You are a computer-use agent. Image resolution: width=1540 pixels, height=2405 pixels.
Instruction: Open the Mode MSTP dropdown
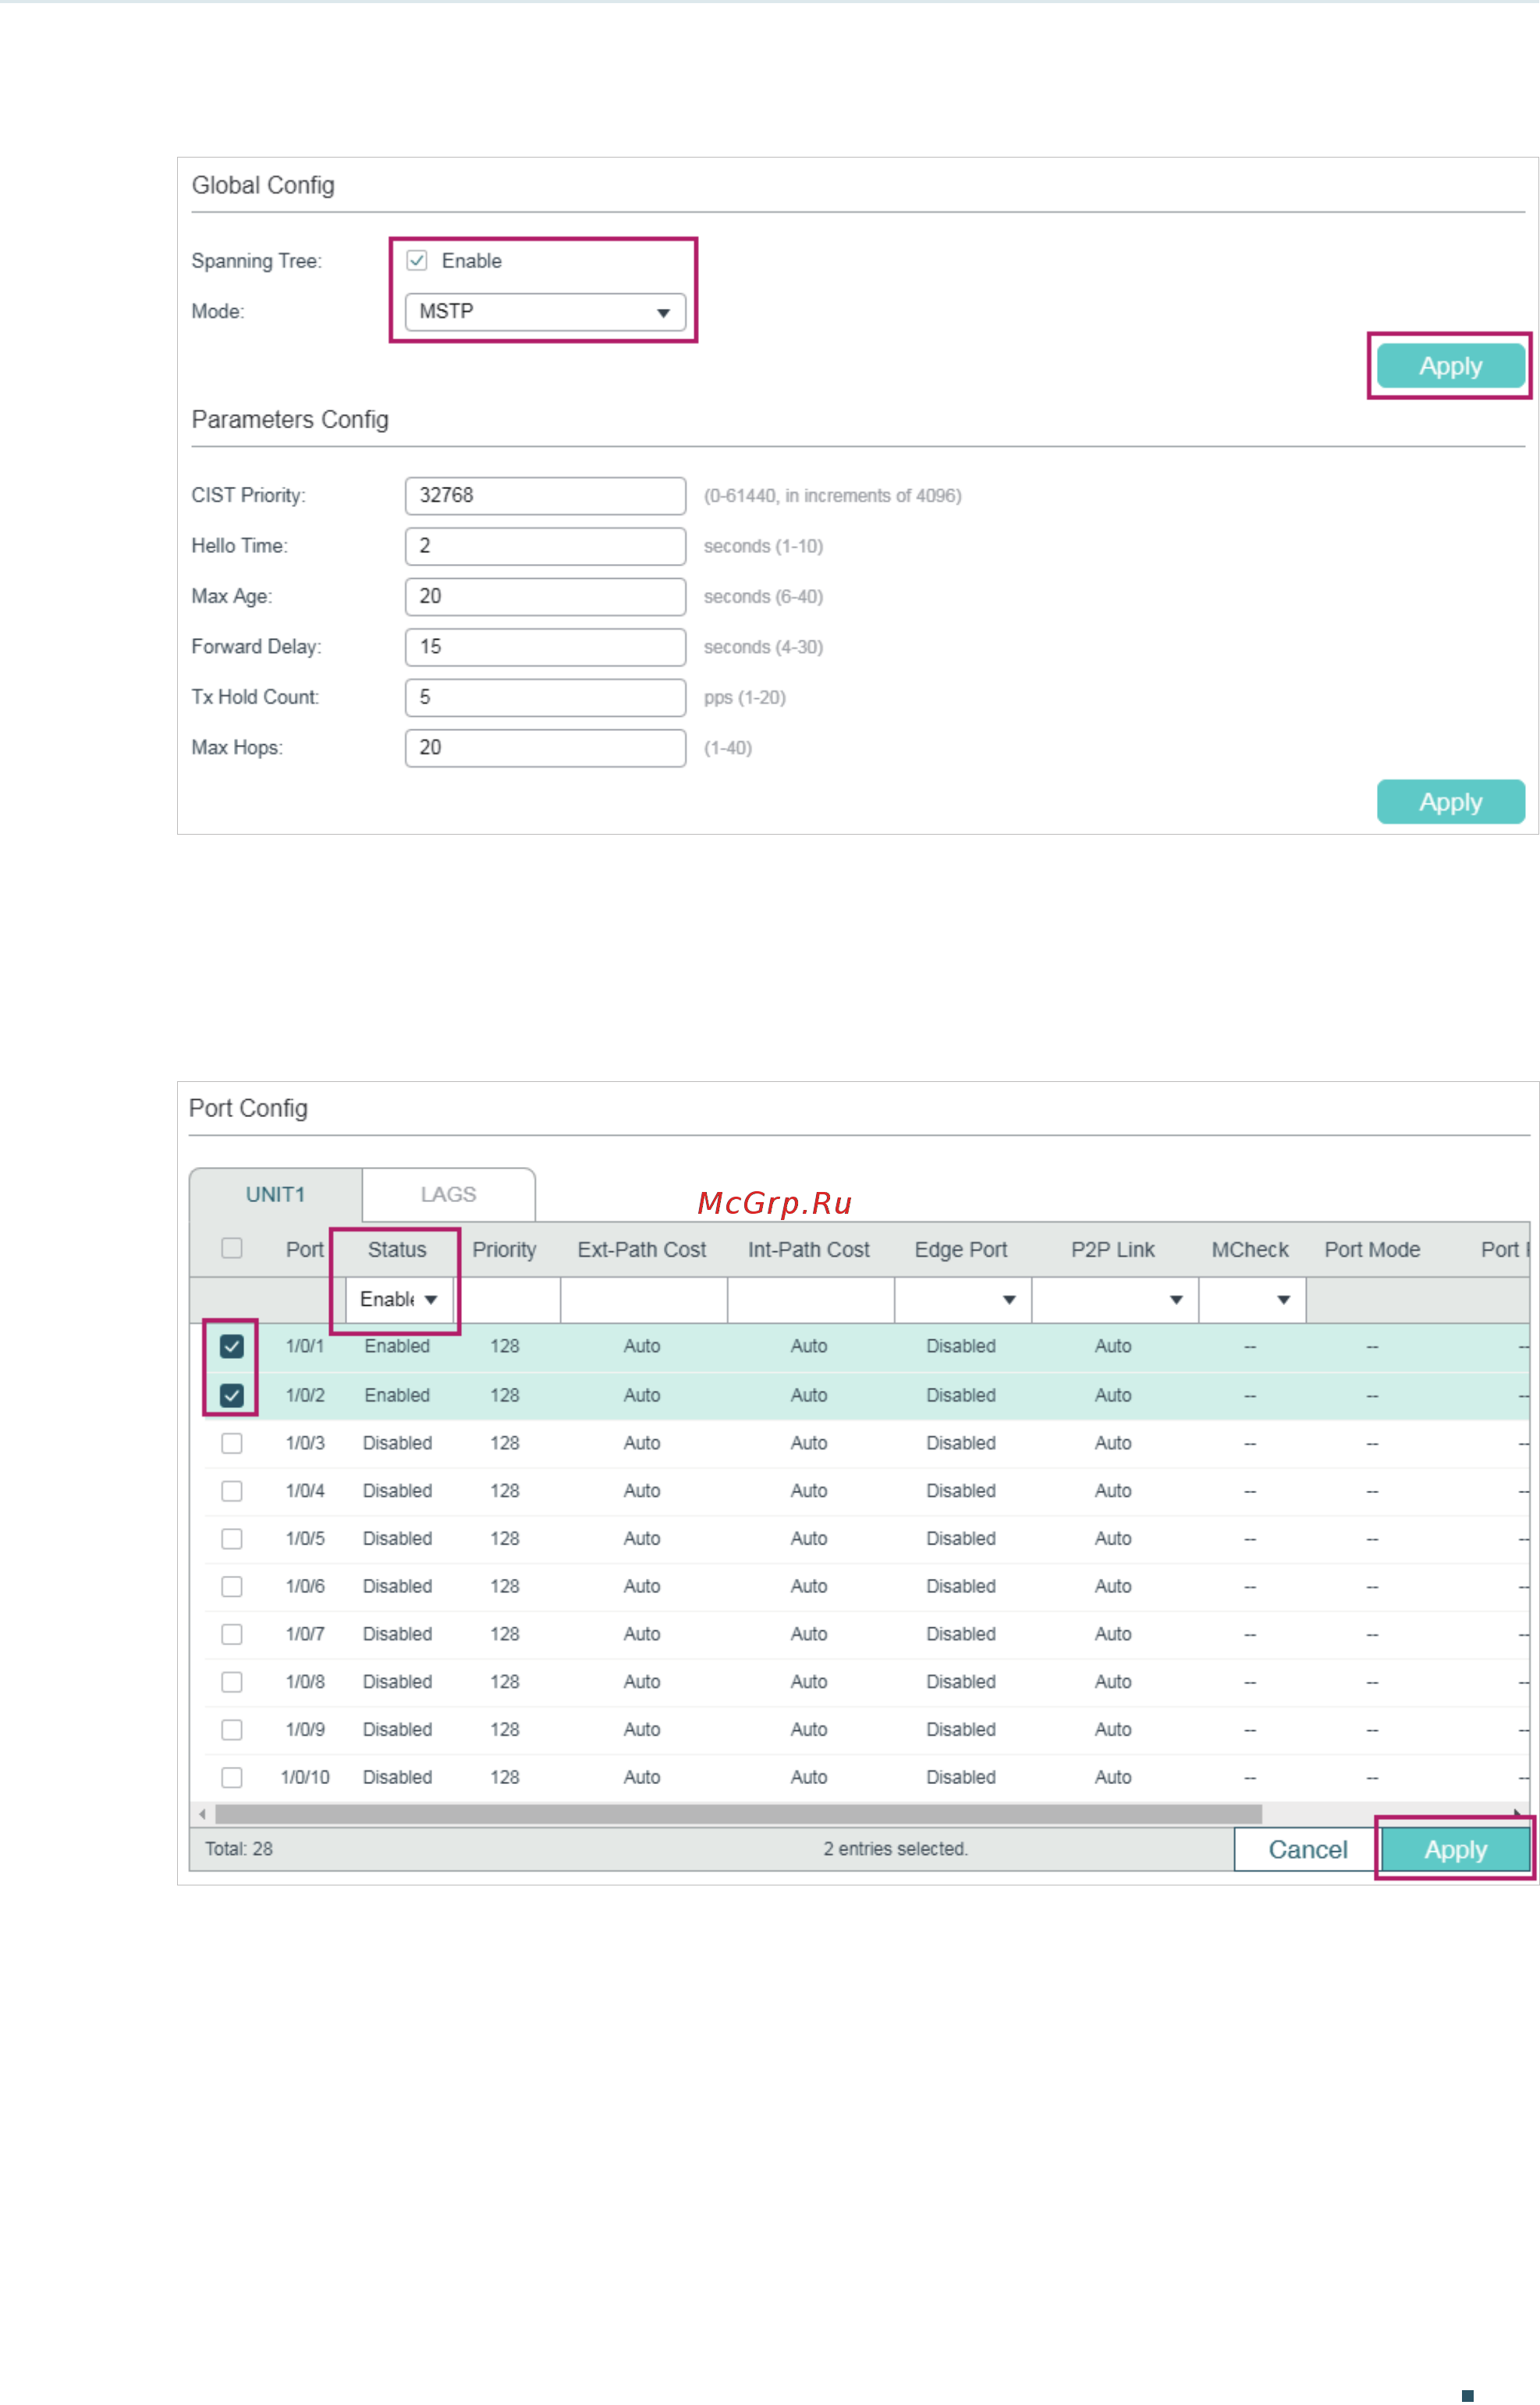pyautogui.click(x=545, y=312)
